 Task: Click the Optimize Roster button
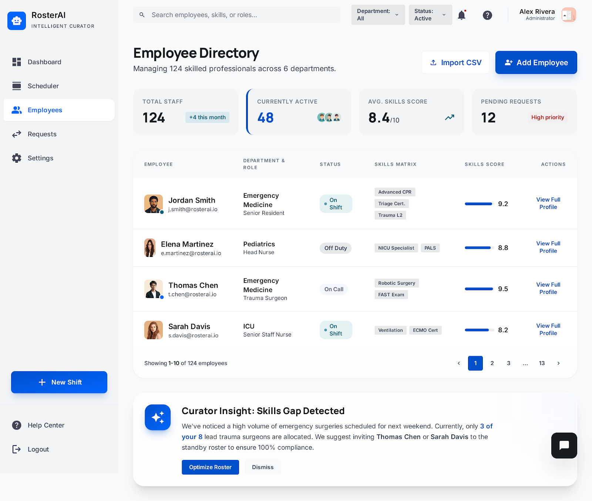[x=210, y=467]
